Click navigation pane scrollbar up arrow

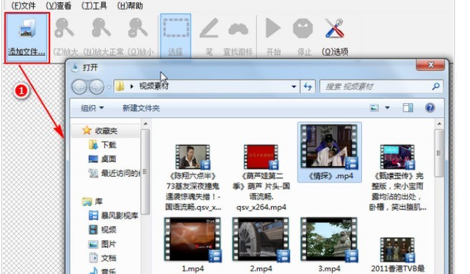pyautogui.click(x=145, y=124)
